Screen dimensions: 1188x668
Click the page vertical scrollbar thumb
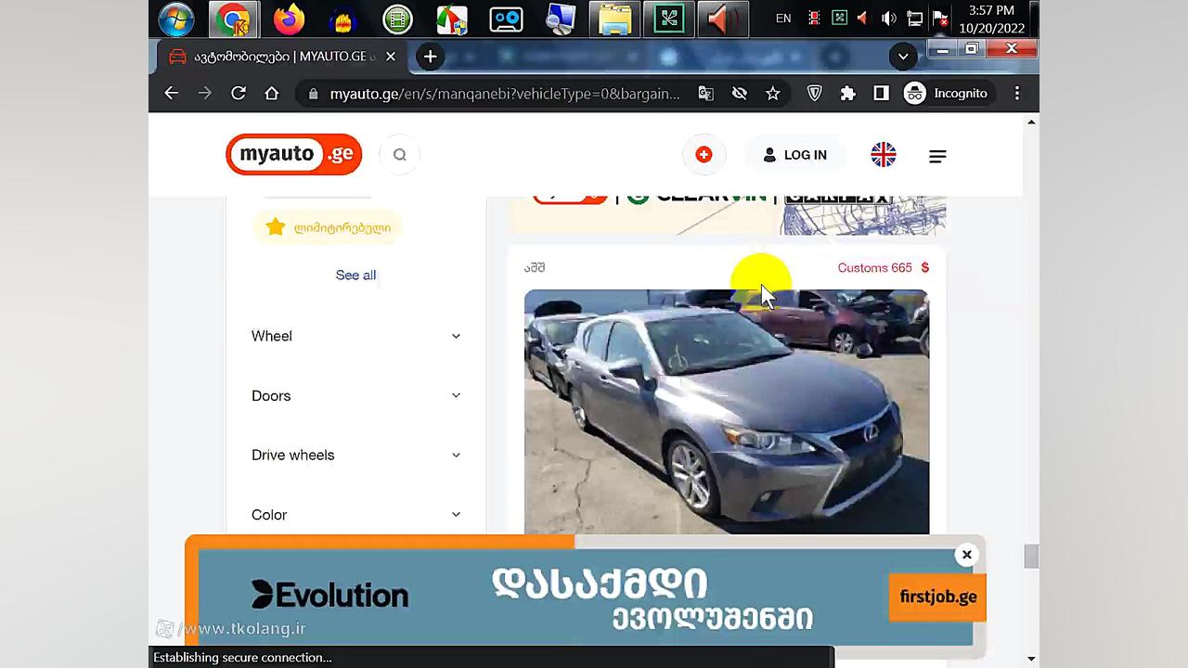(1030, 557)
